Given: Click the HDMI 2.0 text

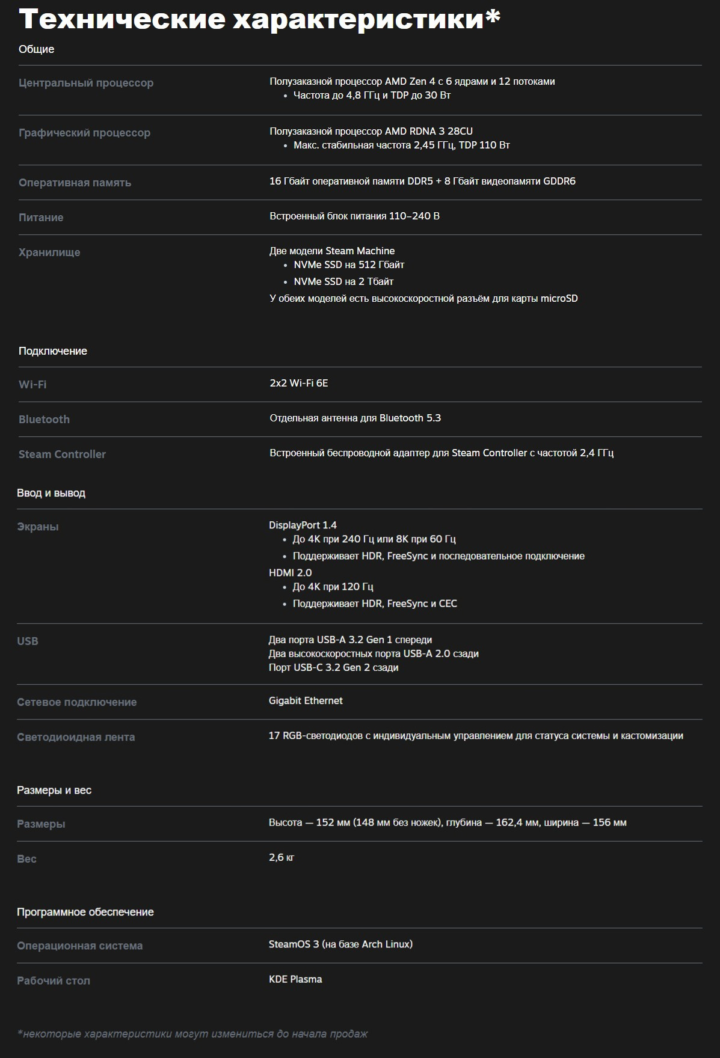Looking at the screenshot, I should point(290,573).
